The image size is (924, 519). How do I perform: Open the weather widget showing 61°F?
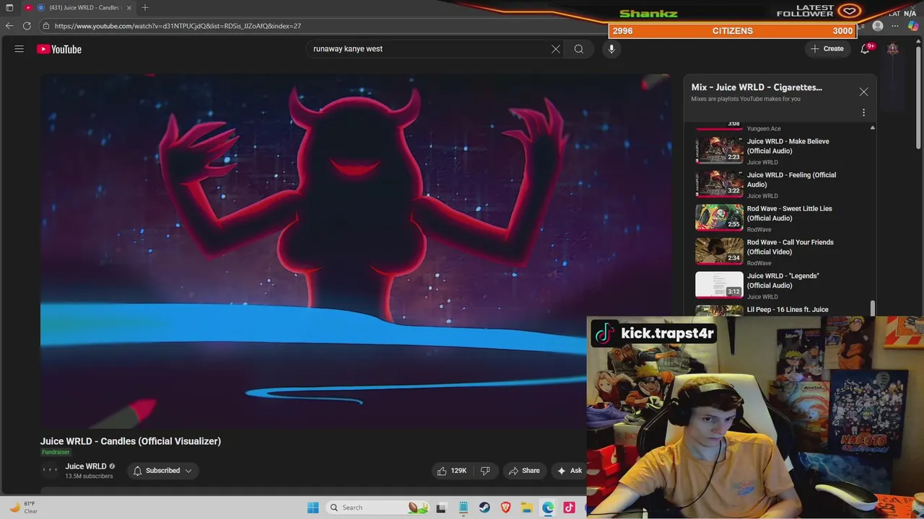pos(23,507)
